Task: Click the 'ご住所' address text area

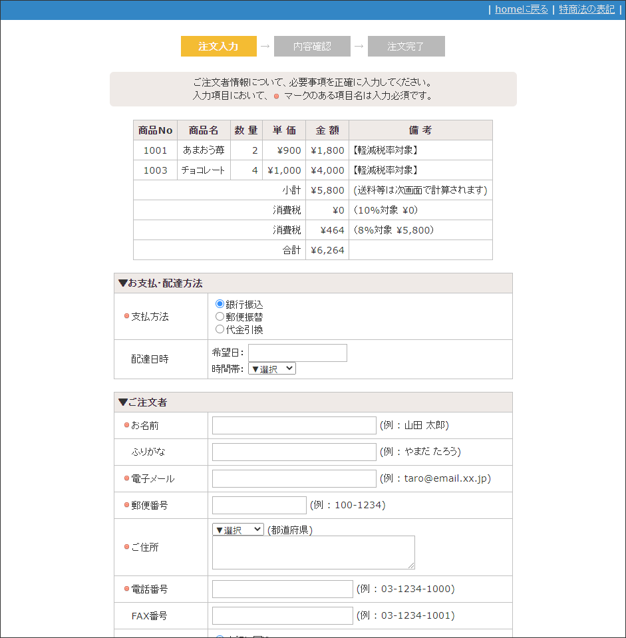Action: [x=313, y=553]
